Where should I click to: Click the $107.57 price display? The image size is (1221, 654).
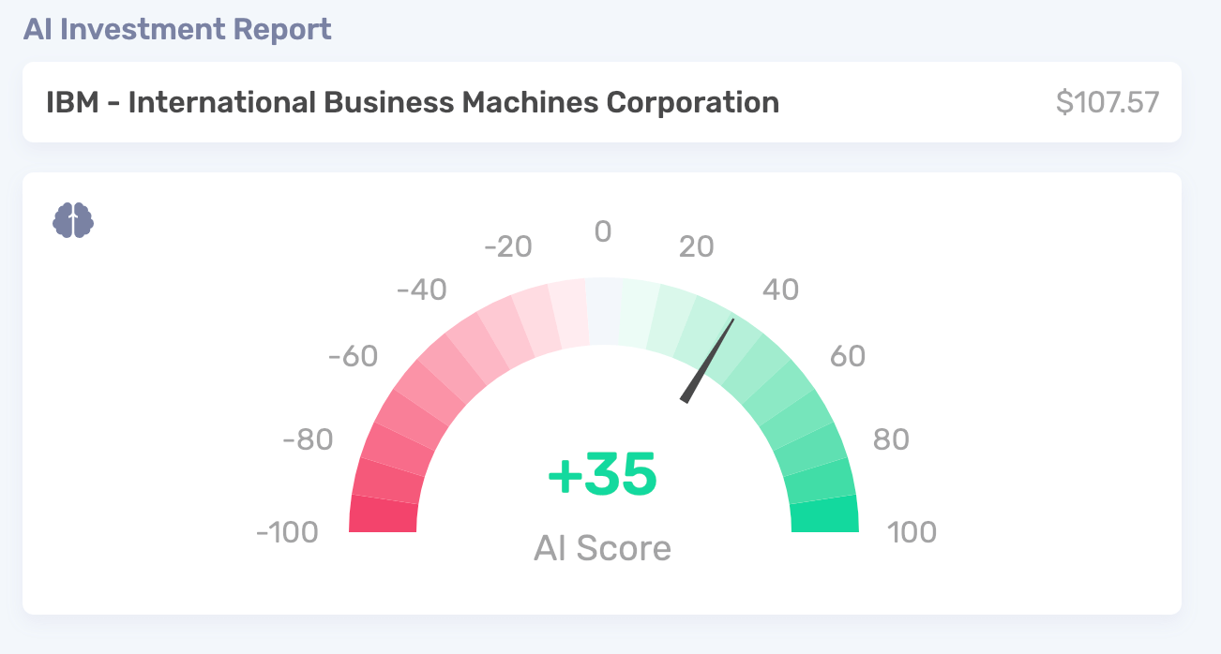click(1107, 101)
